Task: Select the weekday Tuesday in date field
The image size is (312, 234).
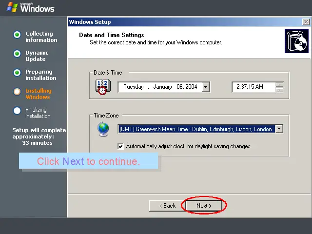Action: click(134, 87)
